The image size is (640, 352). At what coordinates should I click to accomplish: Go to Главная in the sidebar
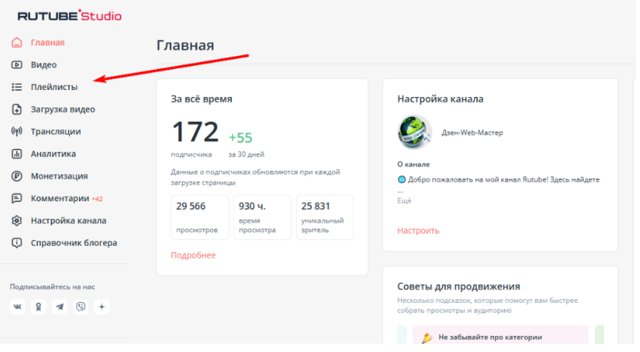(48, 42)
